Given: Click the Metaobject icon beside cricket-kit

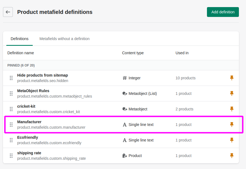Looking at the screenshot, I should [124, 109].
